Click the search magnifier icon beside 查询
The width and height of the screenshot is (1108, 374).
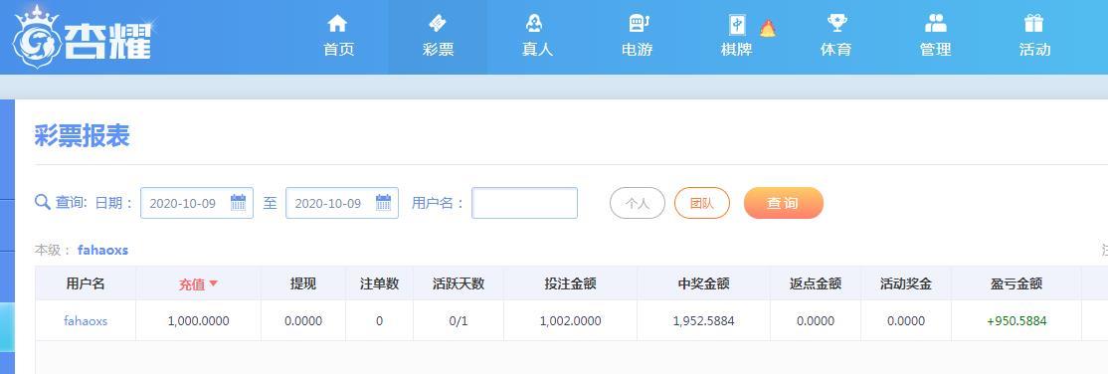[43, 202]
